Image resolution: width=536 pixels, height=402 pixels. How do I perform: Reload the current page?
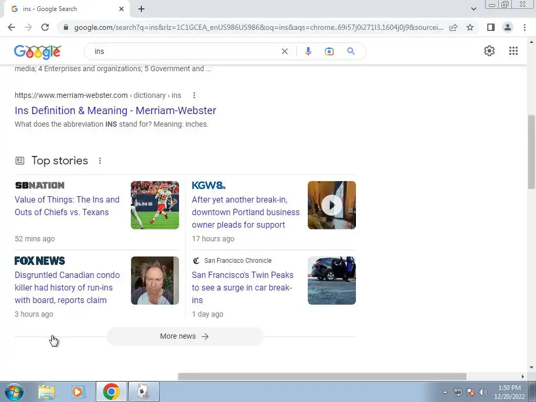pos(45,27)
